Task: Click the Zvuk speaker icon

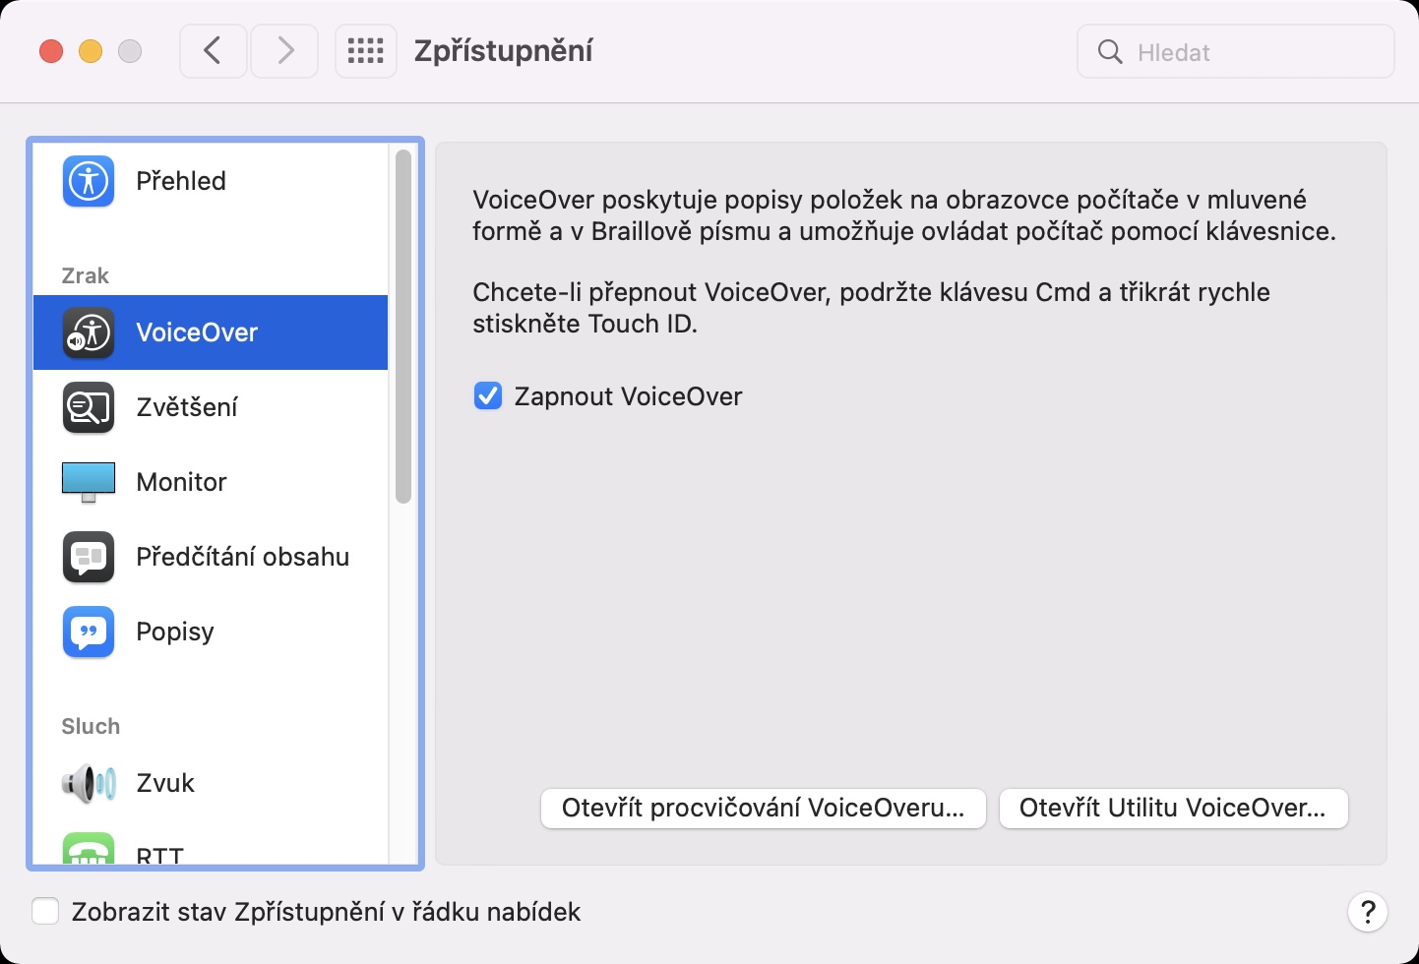Action: pos(89,783)
